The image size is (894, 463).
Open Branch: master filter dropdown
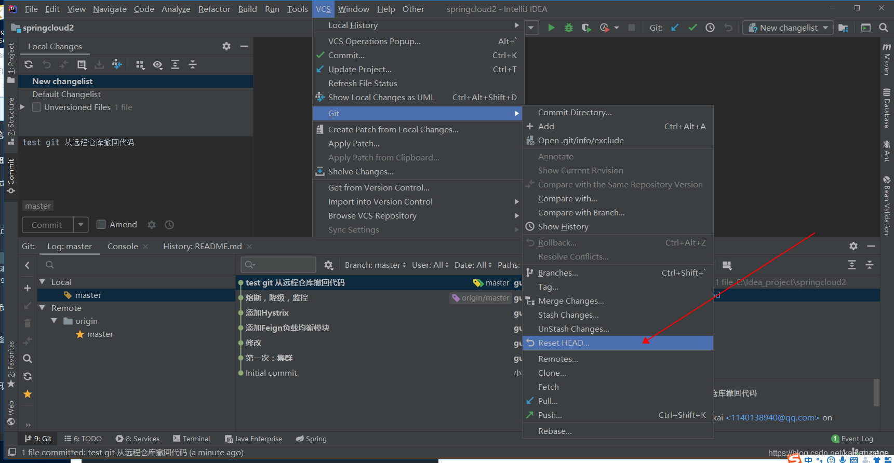[376, 265]
